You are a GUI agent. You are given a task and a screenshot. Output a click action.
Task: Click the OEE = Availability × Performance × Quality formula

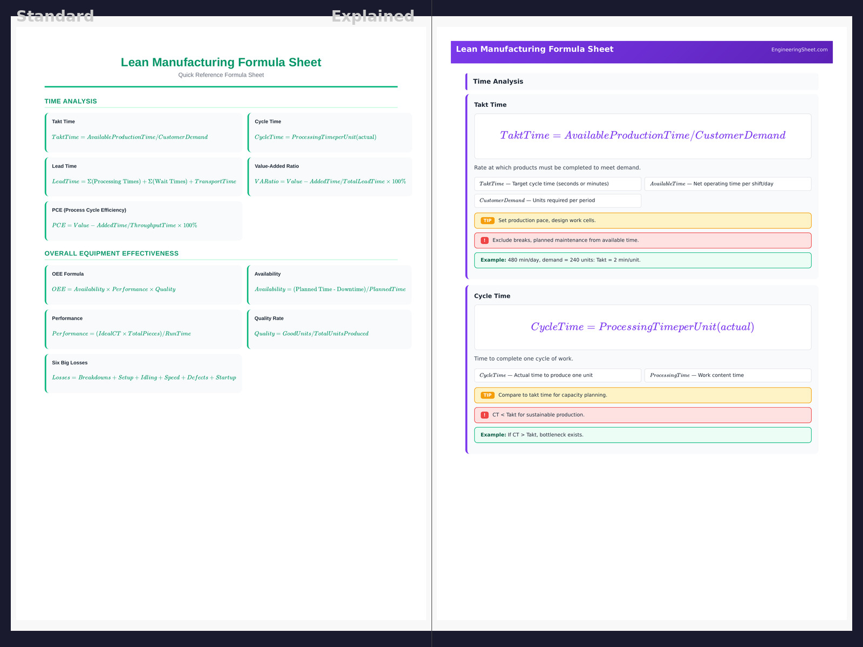[x=114, y=290]
